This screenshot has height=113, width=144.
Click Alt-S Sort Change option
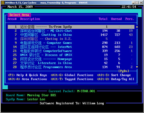click(x=114, y=75)
